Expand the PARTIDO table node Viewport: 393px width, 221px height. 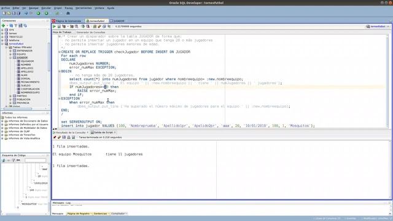tap(10, 96)
